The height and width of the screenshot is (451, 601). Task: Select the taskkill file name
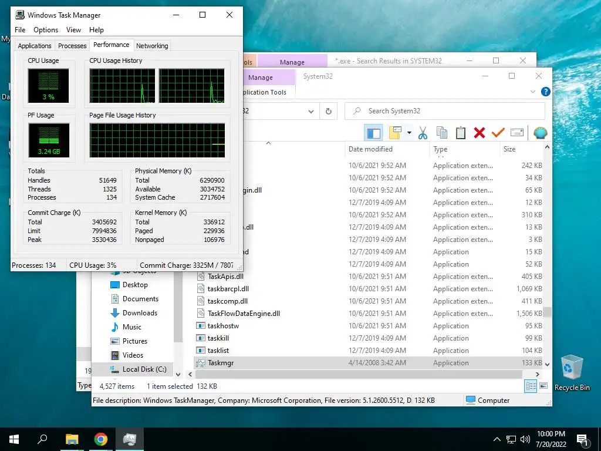click(218, 338)
